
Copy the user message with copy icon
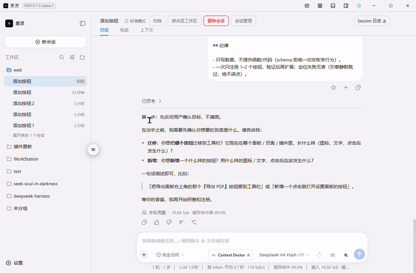[x=358, y=88]
